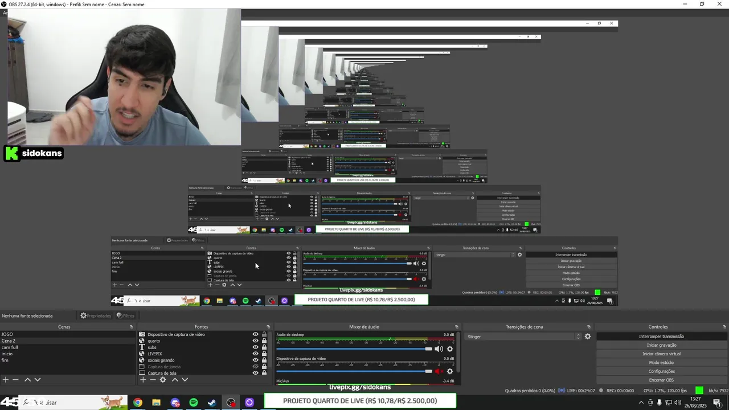Open source properties gear in Fontes toolbar

pyautogui.click(x=163, y=380)
